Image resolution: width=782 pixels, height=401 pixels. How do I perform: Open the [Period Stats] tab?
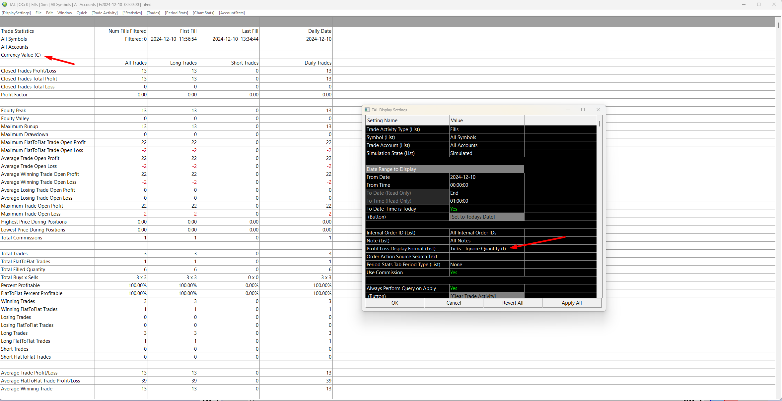(x=176, y=13)
